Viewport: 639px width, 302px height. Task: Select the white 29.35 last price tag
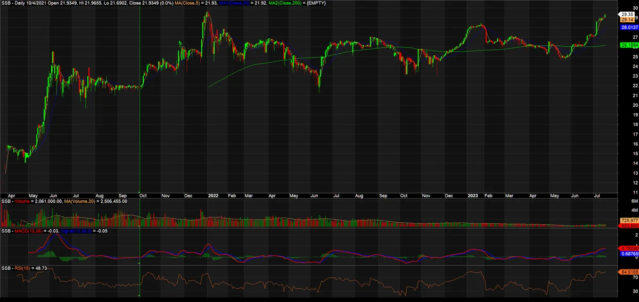(627, 15)
